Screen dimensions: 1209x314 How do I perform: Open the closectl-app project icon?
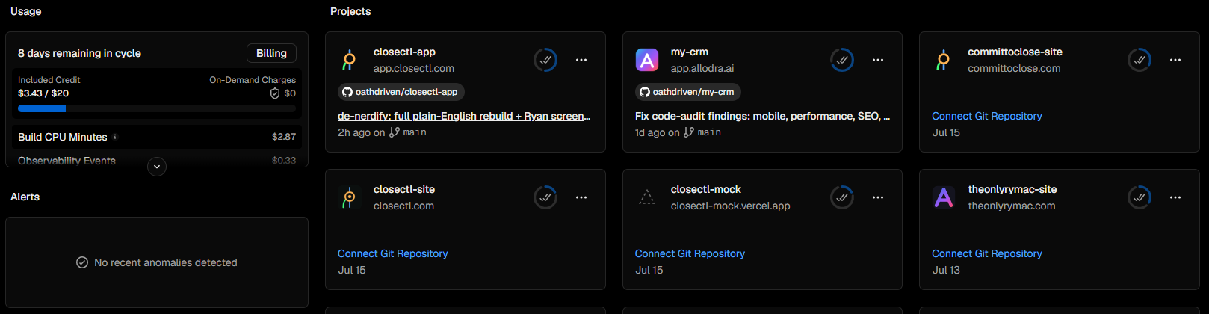point(349,60)
